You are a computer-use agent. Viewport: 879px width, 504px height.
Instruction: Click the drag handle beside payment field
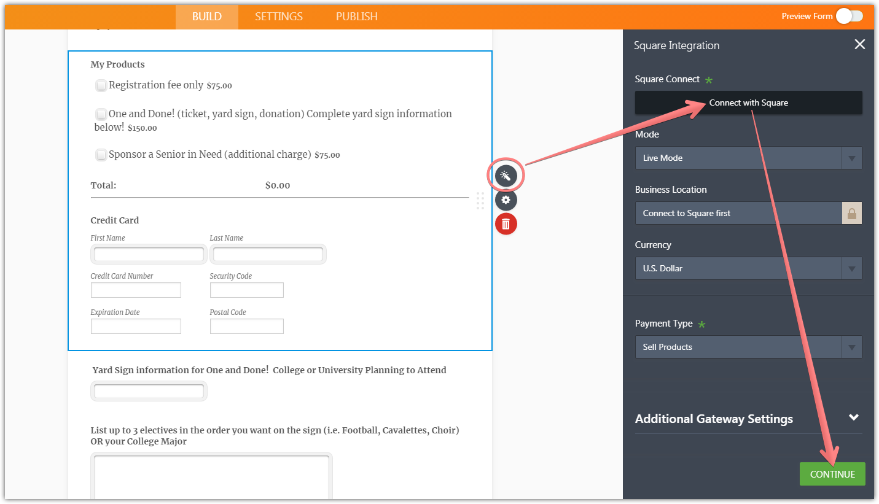[480, 201]
